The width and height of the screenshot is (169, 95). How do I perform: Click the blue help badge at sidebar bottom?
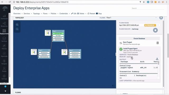(5, 86)
